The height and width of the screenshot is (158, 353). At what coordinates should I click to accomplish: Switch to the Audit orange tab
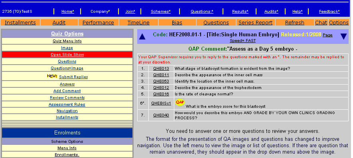click(59, 22)
